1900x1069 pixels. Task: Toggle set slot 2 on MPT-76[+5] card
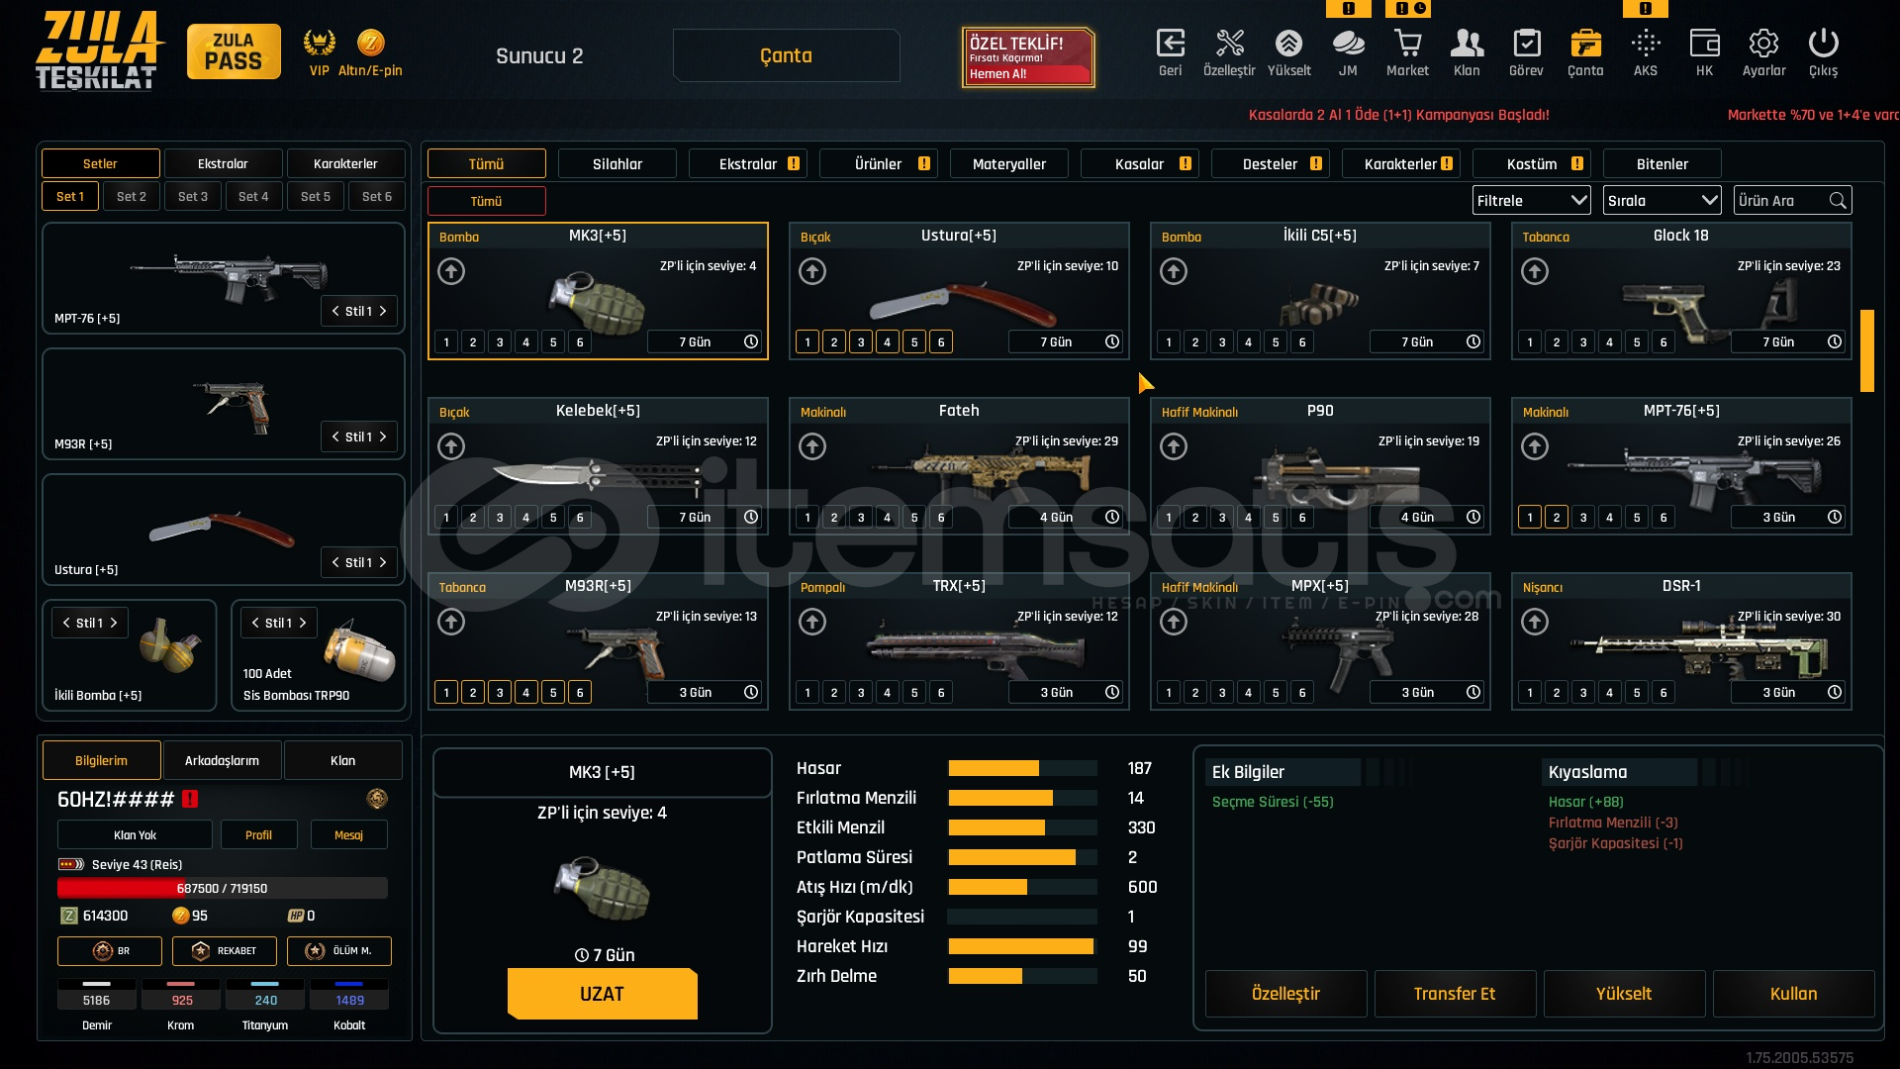[x=1557, y=518]
